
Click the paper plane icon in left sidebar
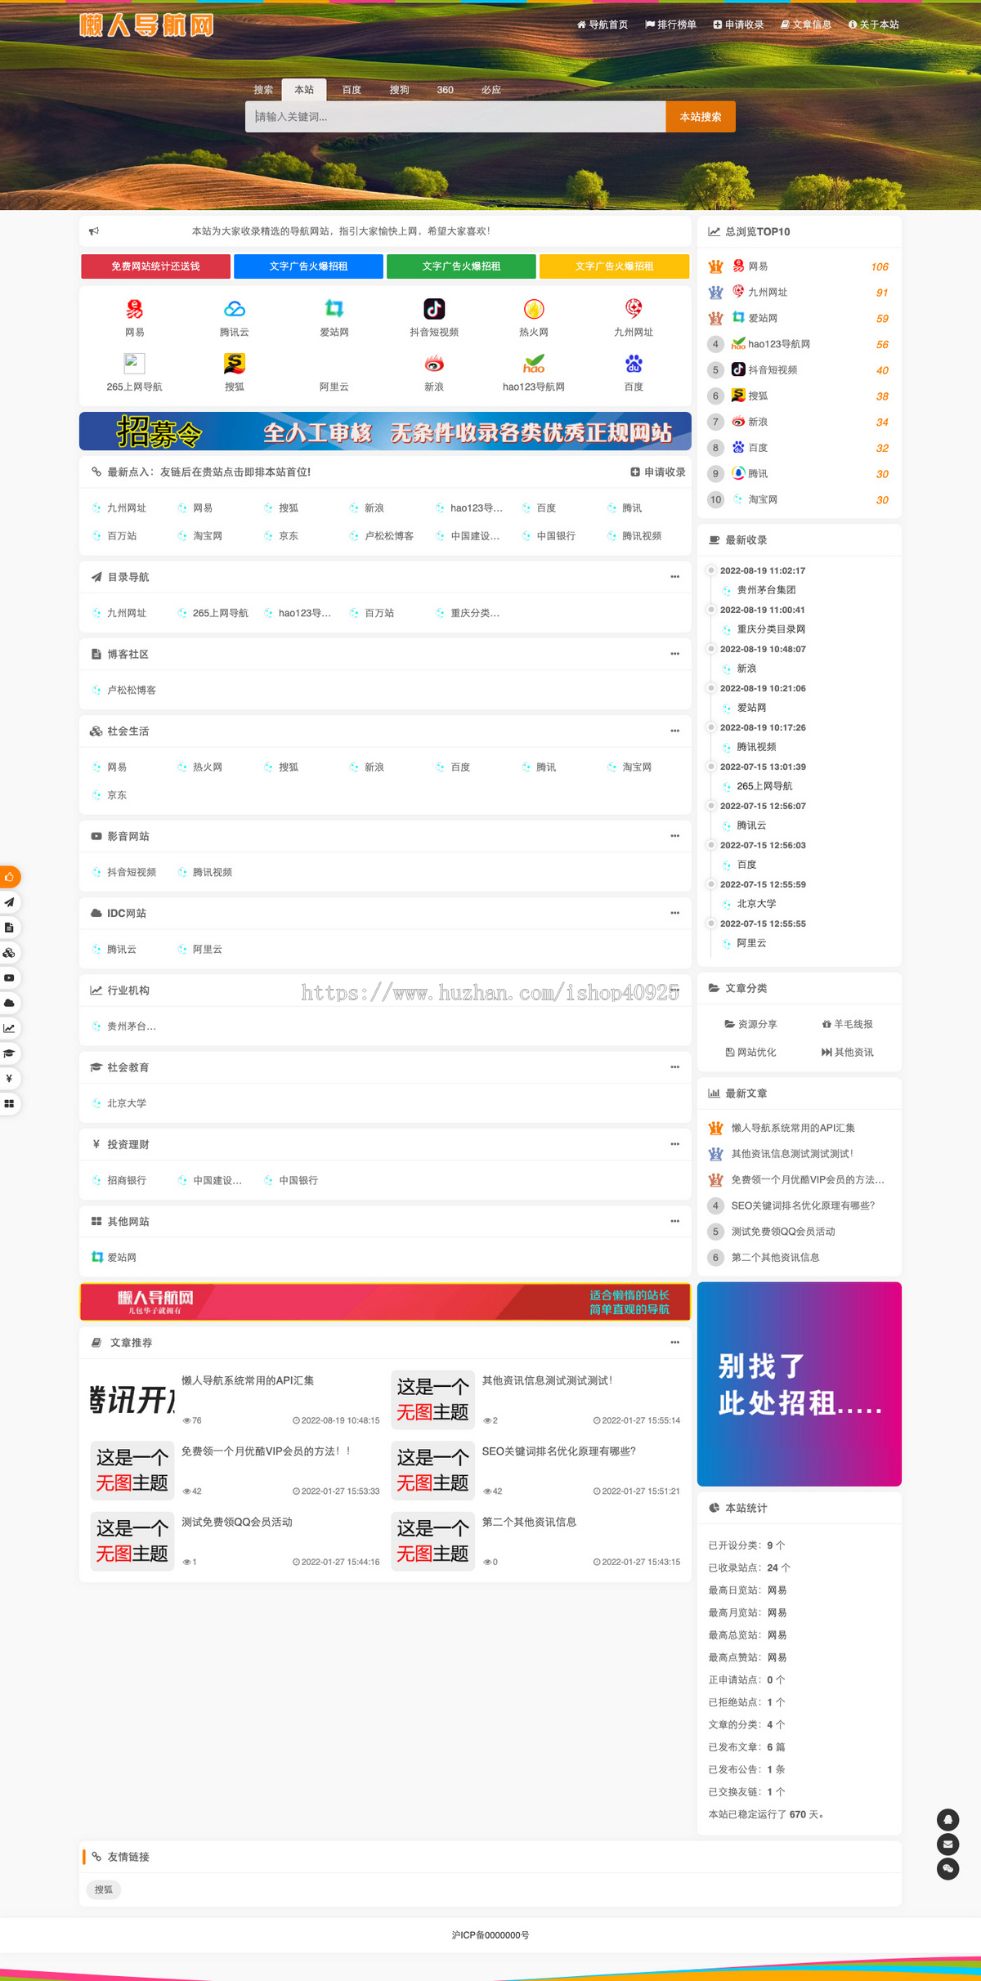(x=9, y=902)
